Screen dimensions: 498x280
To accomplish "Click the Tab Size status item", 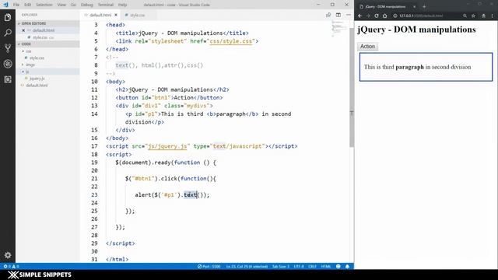I will click(x=281, y=266).
